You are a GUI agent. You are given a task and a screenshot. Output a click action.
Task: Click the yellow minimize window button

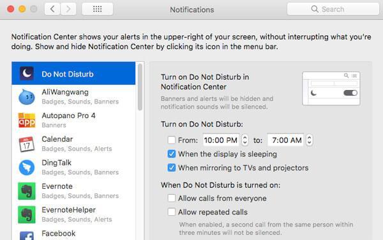pyautogui.click(x=22, y=10)
